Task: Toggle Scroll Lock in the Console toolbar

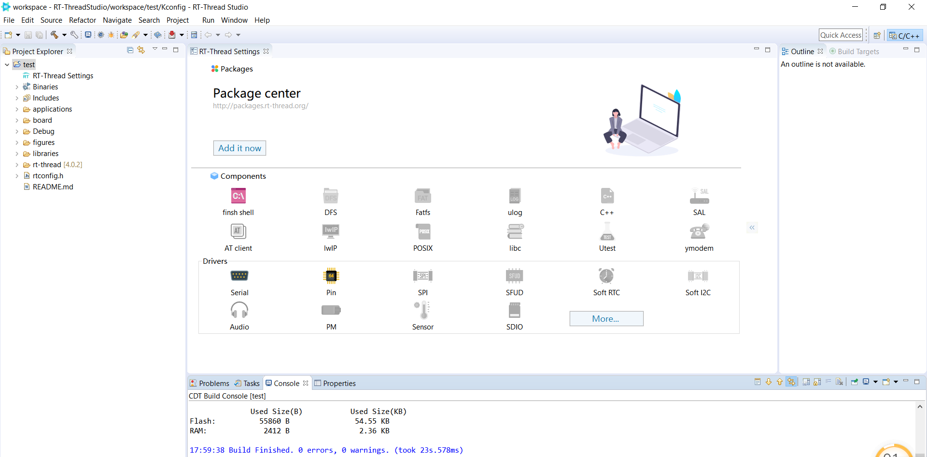Action: point(817,382)
